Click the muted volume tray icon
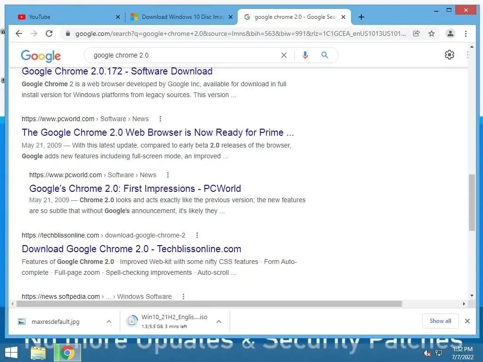This screenshot has height=362, width=483. 427,353
